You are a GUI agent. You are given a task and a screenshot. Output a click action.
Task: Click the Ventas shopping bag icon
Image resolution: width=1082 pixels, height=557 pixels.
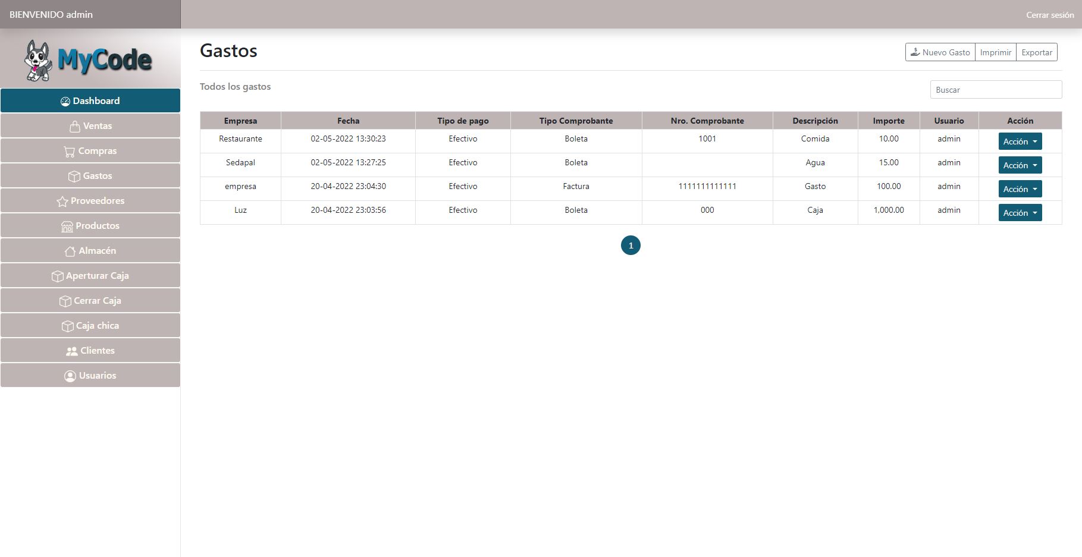[x=75, y=127]
